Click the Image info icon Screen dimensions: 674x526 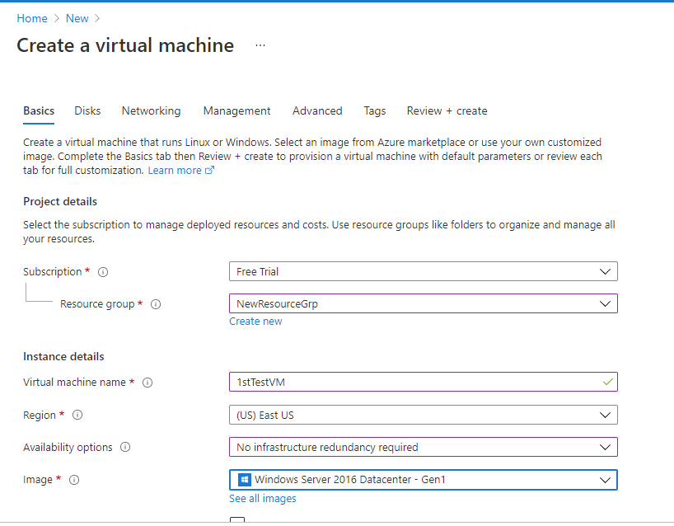point(74,480)
